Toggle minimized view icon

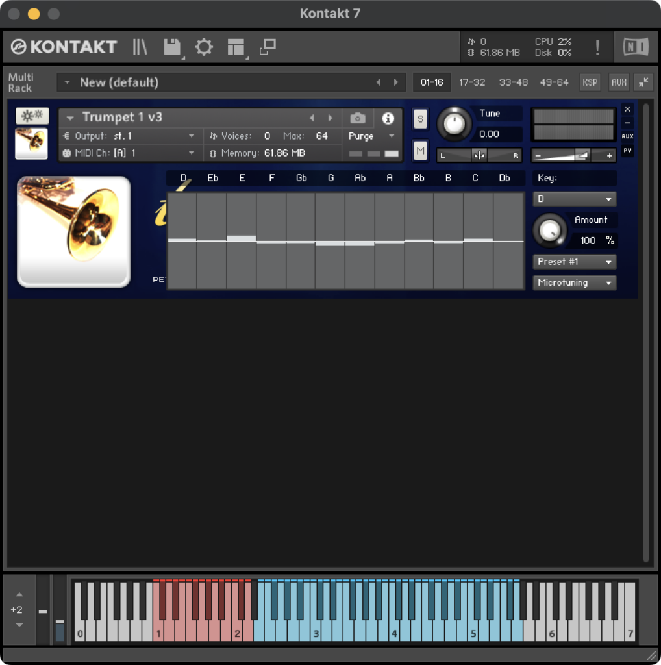coord(268,47)
